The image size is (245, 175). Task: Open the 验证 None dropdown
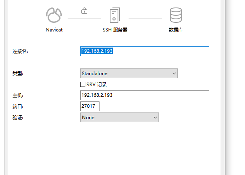click(120, 117)
